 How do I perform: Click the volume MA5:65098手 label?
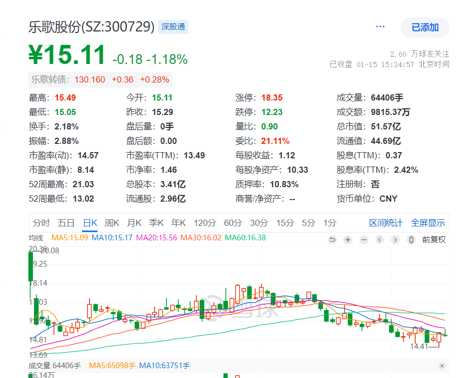tap(112, 366)
